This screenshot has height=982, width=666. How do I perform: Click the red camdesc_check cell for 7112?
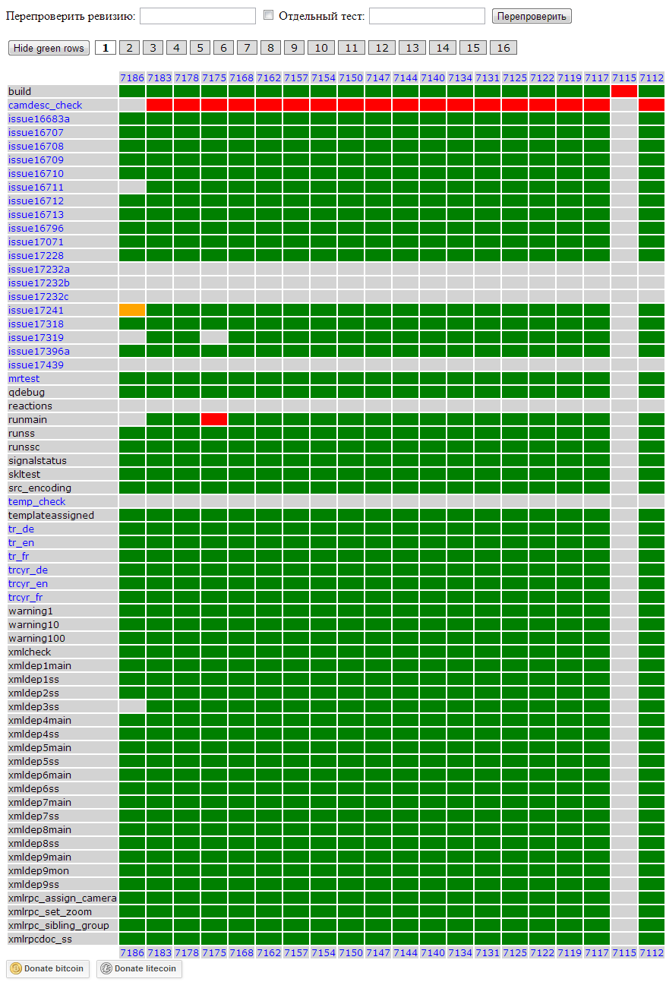click(652, 105)
